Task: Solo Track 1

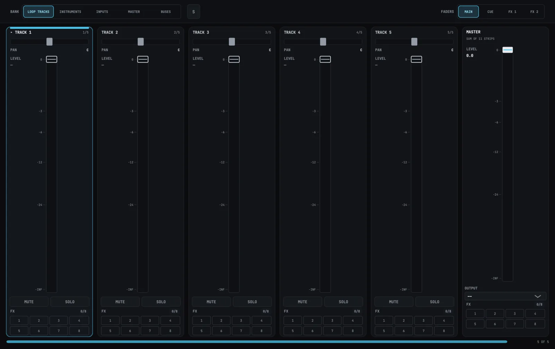Action: click(x=70, y=302)
